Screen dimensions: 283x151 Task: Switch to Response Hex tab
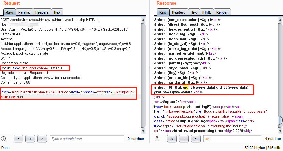click(194, 12)
